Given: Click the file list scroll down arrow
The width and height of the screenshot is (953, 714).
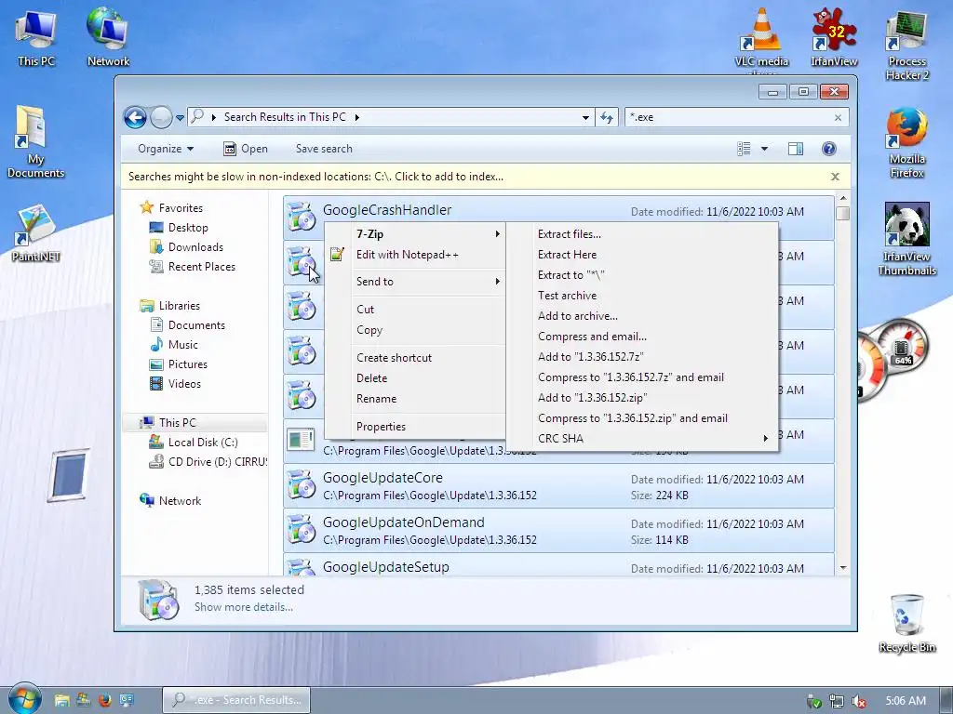Looking at the screenshot, I should click(843, 568).
